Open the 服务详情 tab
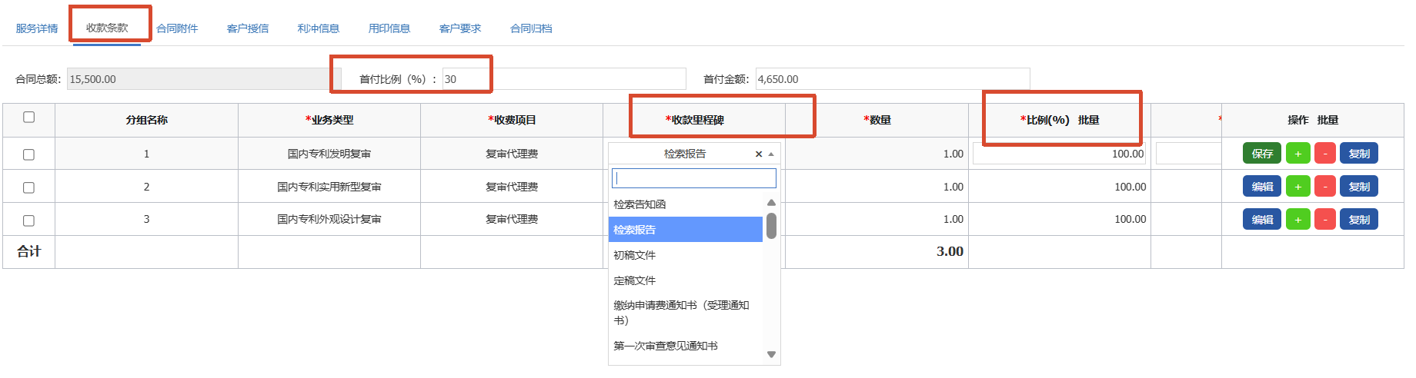Screen dimensions: 1416x378 pos(37,28)
